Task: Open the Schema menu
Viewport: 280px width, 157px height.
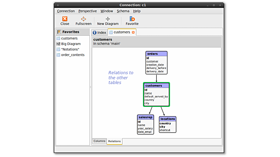Action: click(123, 11)
